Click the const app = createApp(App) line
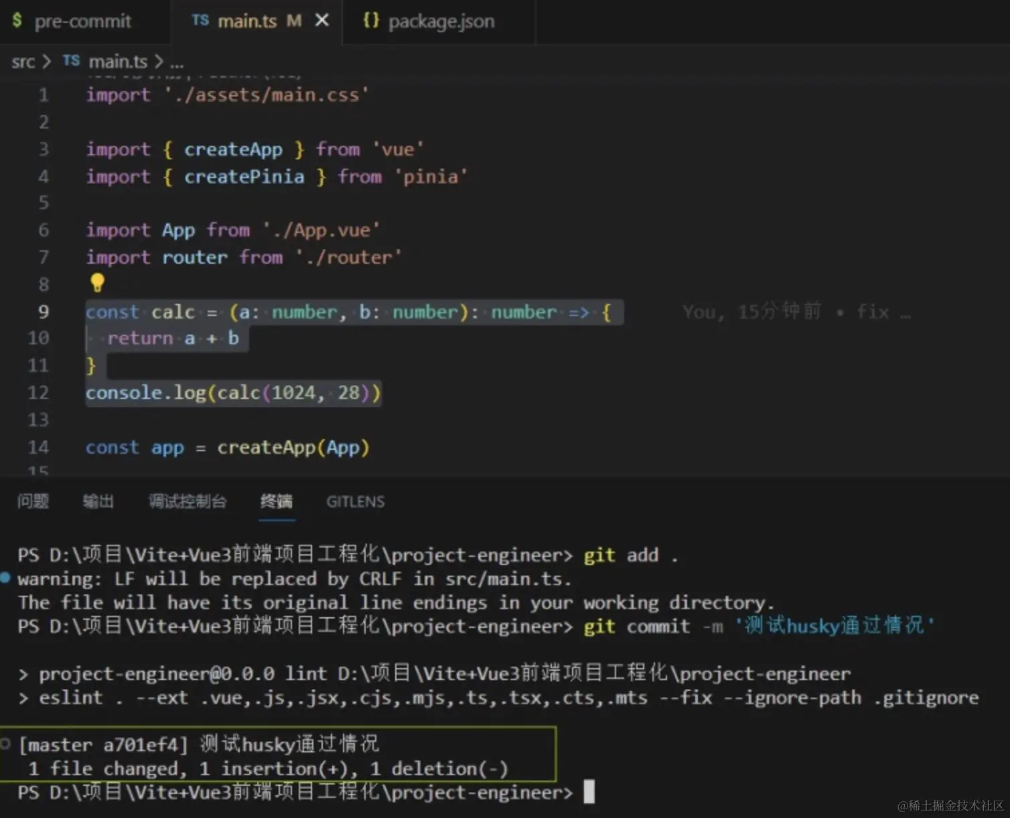This screenshot has width=1010, height=818. click(x=227, y=448)
